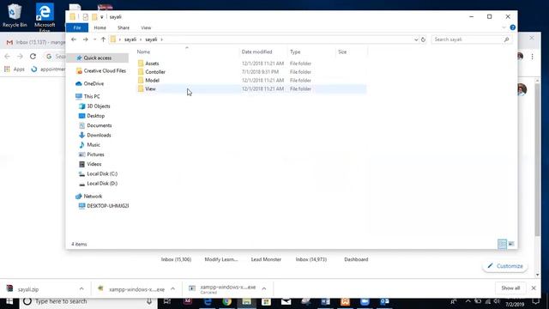Open Microsoft Store from taskbar

point(266,301)
